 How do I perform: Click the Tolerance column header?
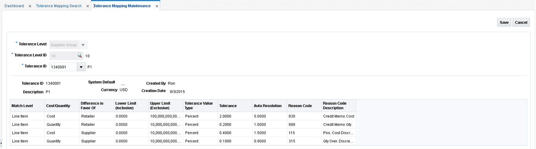(235, 106)
